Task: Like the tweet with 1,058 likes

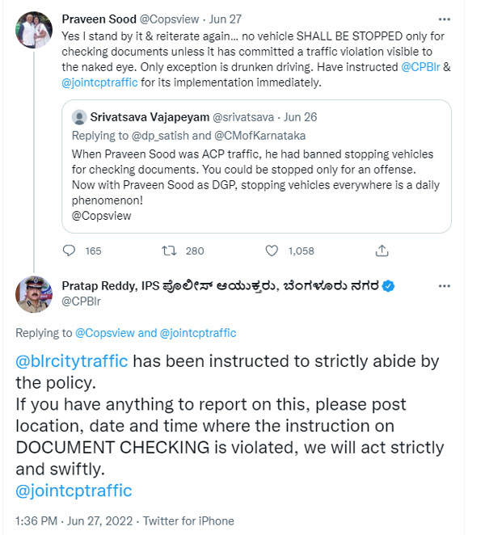Action: click(272, 251)
